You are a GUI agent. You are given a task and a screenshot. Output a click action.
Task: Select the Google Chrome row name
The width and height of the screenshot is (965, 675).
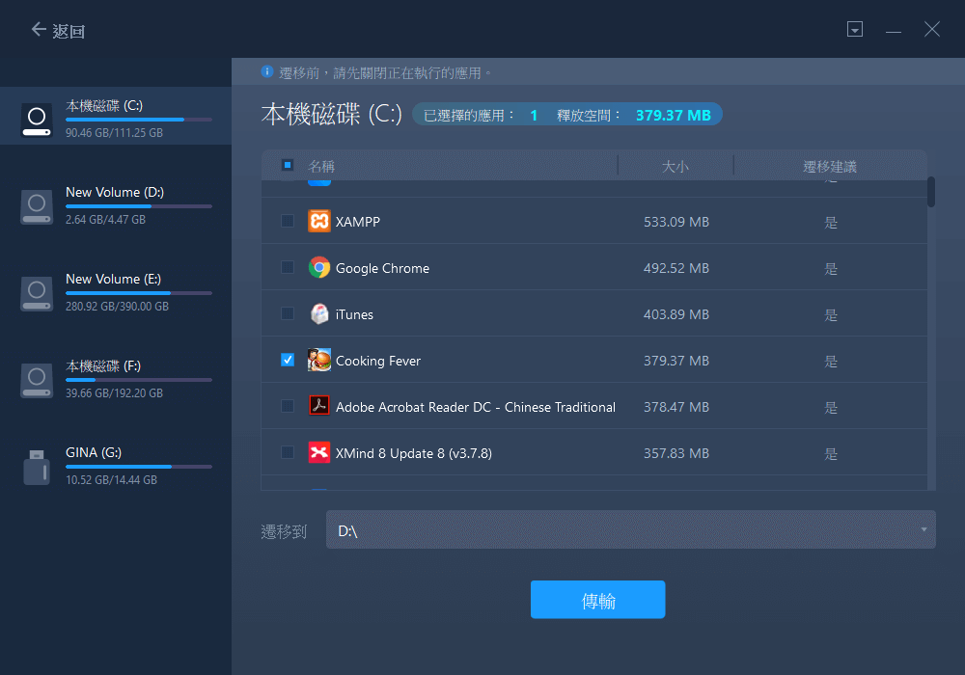coord(382,268)
